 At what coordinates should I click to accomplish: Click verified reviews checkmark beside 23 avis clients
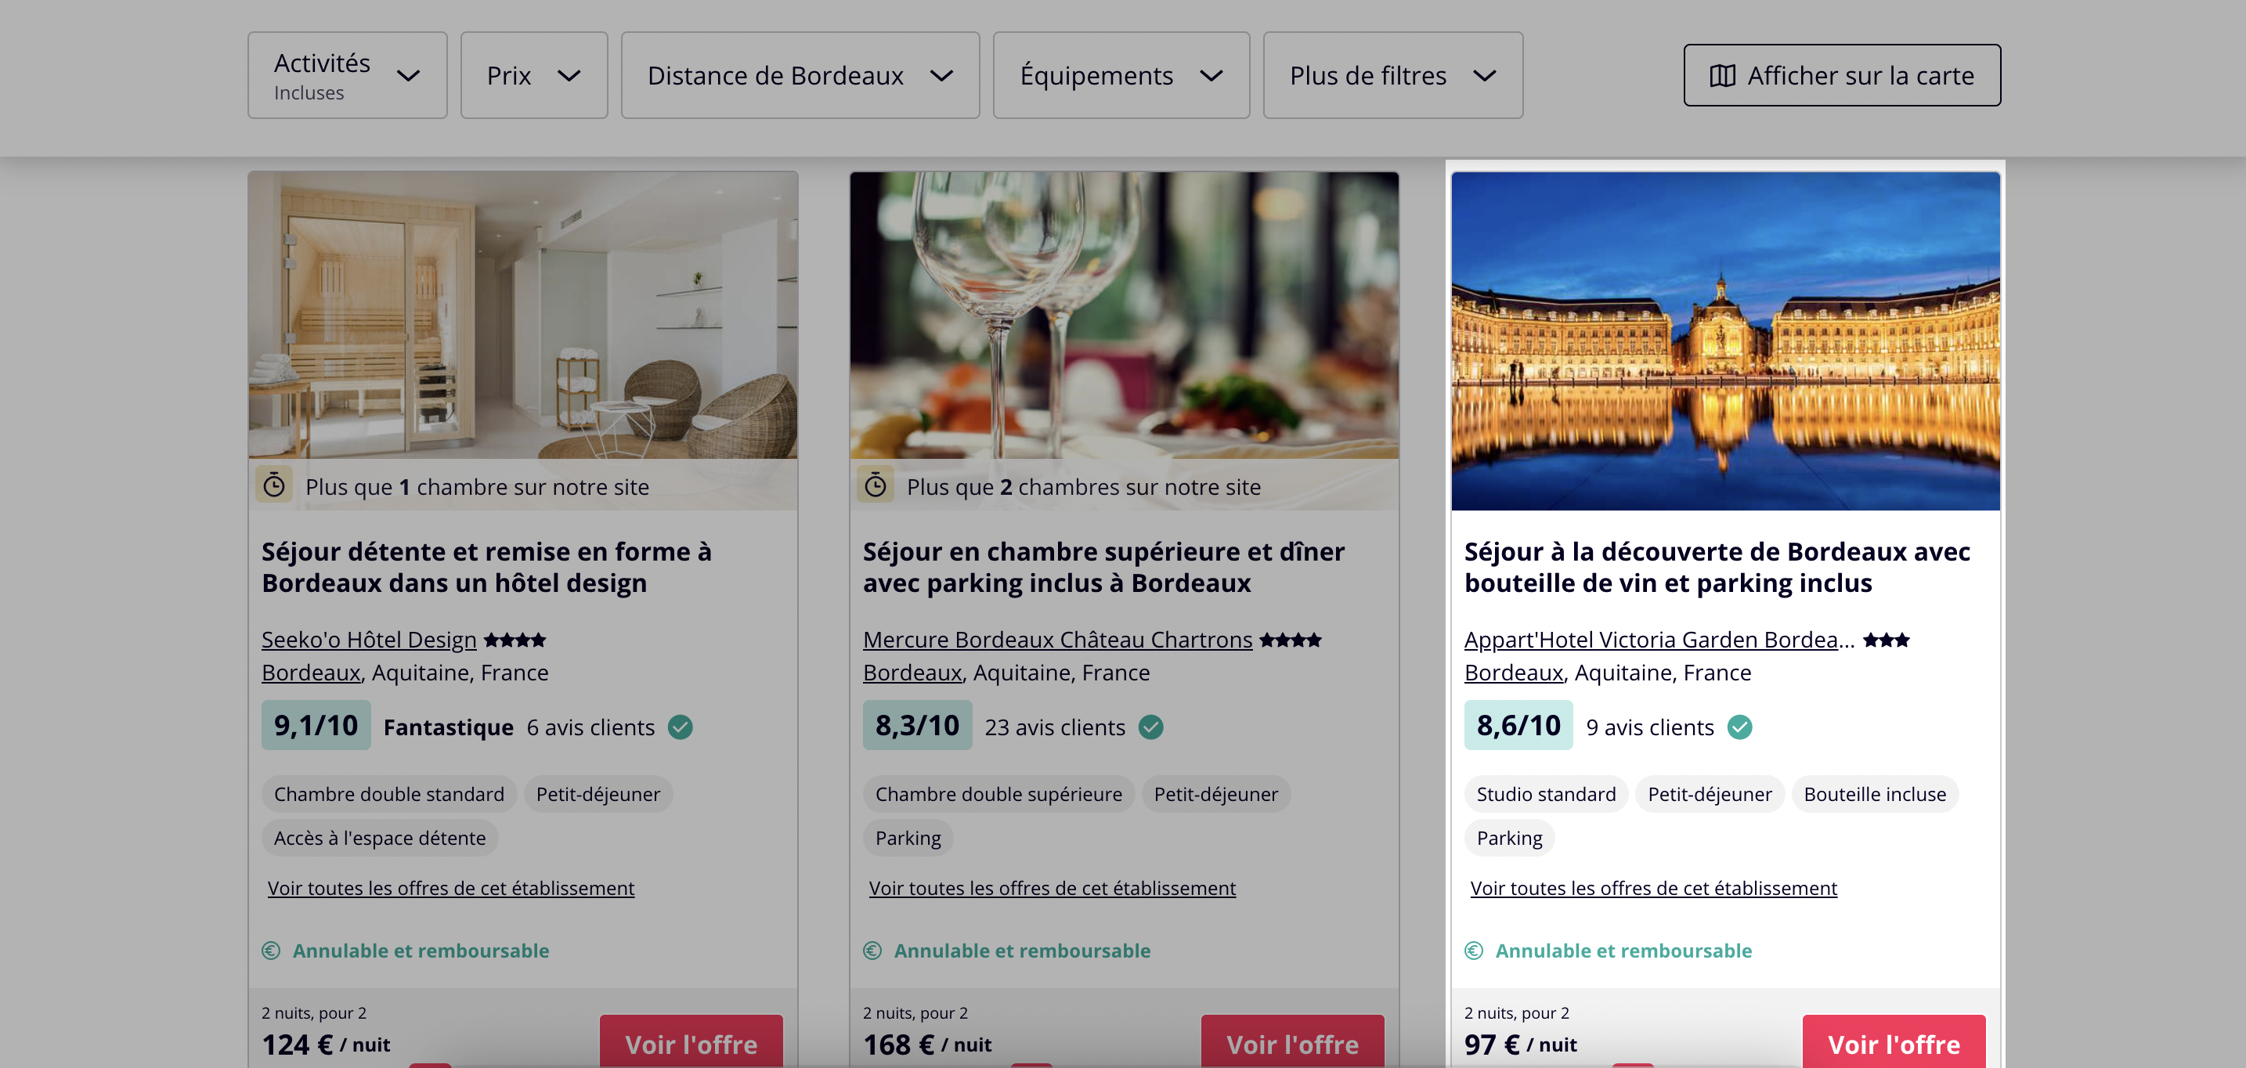(x=1151, y=727)
